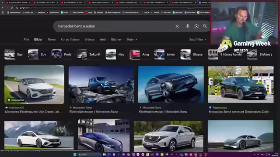Expand the Mehr dropdown

click(x=132, y=40)
